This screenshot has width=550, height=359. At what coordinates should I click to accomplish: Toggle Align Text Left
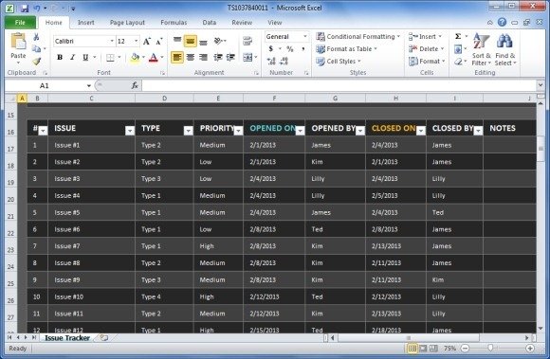click(x=177, y=57)
